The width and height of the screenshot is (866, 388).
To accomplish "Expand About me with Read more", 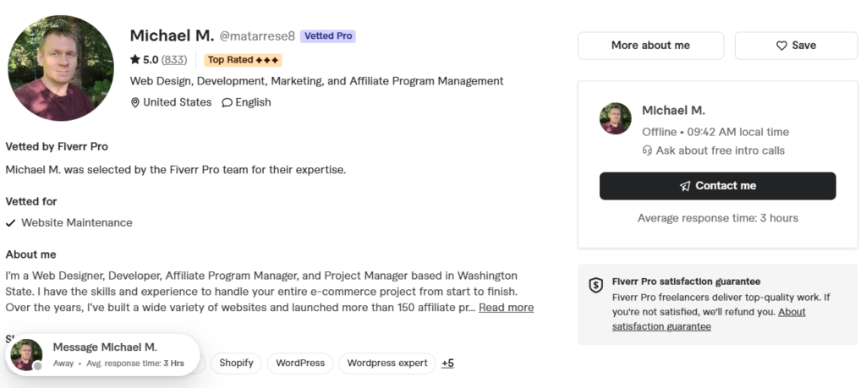I will pos(506,308).
